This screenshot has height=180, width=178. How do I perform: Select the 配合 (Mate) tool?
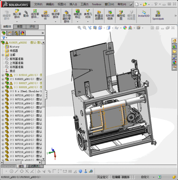26,14
